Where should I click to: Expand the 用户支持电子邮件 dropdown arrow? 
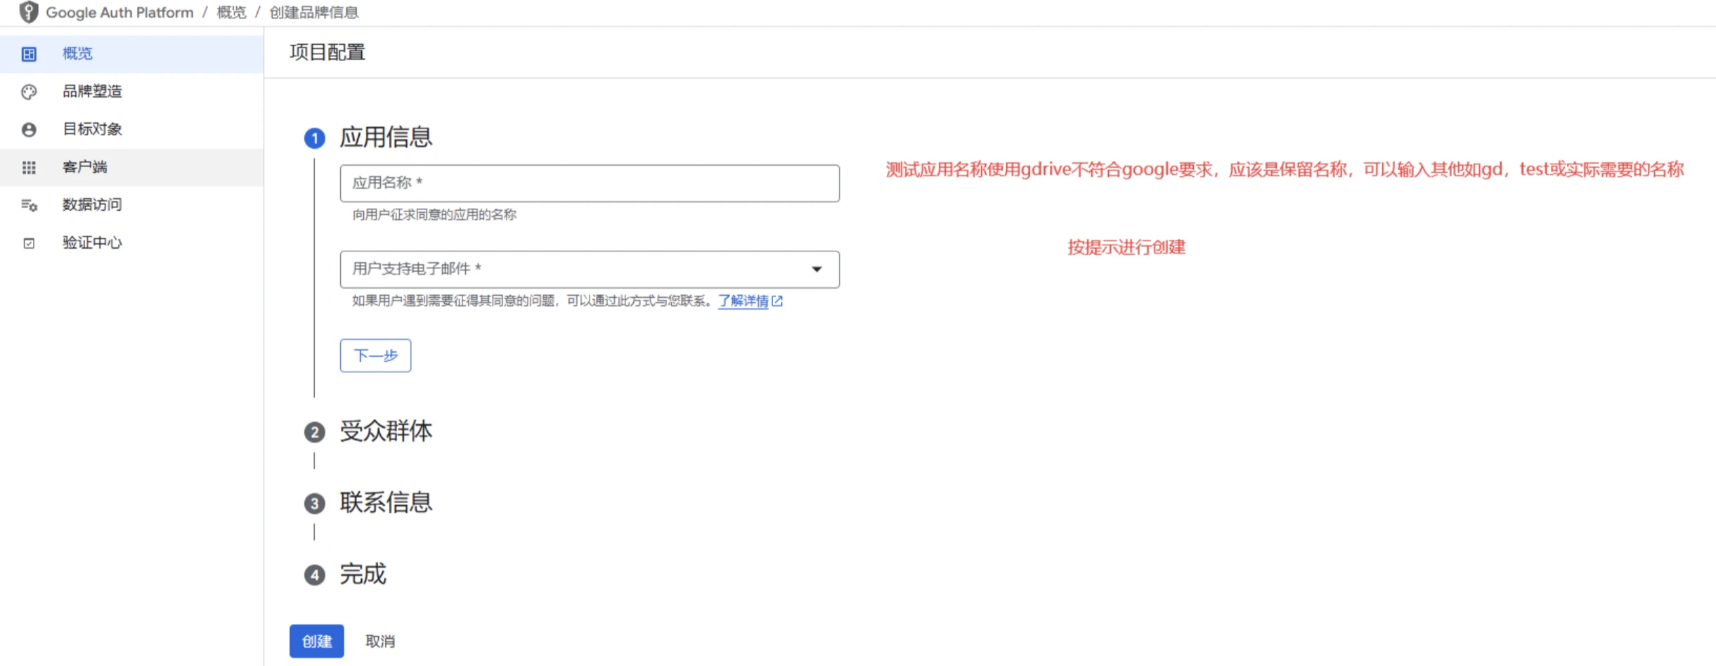[x=817, y=269]
